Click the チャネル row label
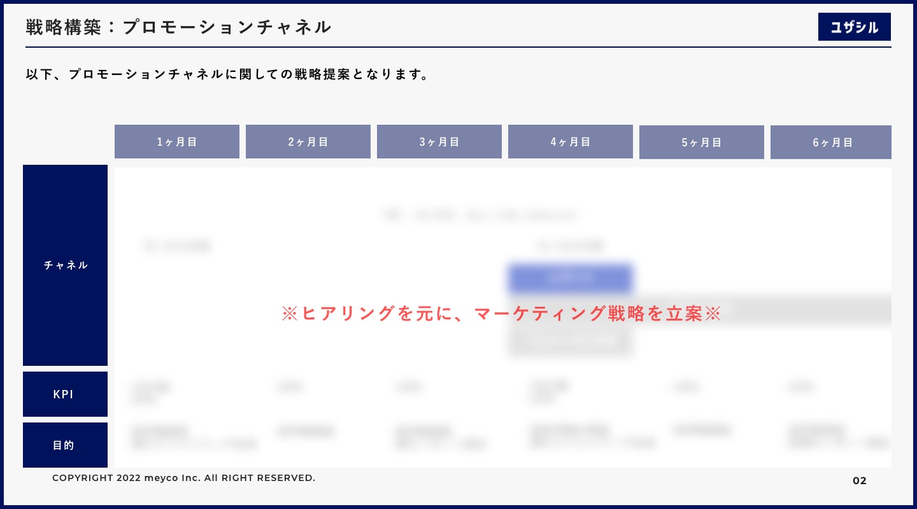Image resolution: width=917 pixels, height=509 pixels. coord(65,265)
